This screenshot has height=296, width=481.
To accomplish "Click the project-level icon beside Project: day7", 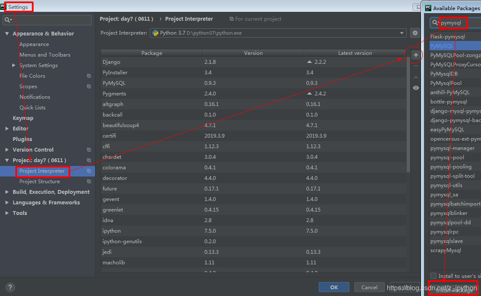I will pos(89,160).
